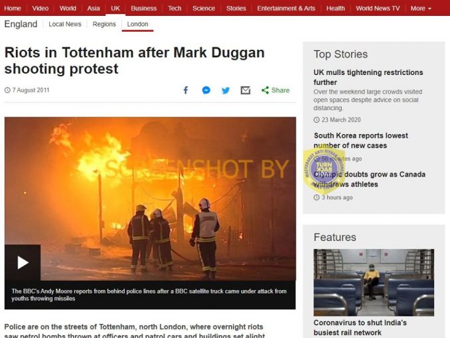Go to World News TV section
The image size is (450, 338).
click(x=378, y=9)
